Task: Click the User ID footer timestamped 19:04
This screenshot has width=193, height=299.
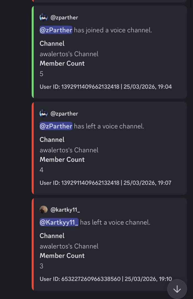Action: point(106,87)
